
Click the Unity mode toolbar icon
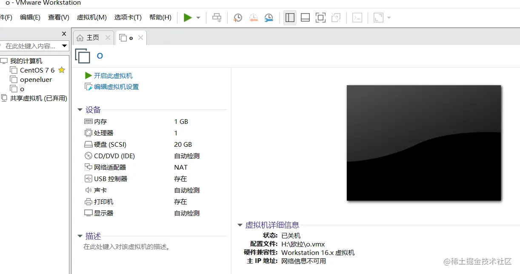click(336, 17)
